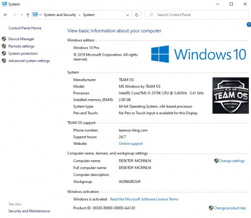Click shield icon beside Advanced system settings
The image size is (251, 218).
(x=4, y=61)
